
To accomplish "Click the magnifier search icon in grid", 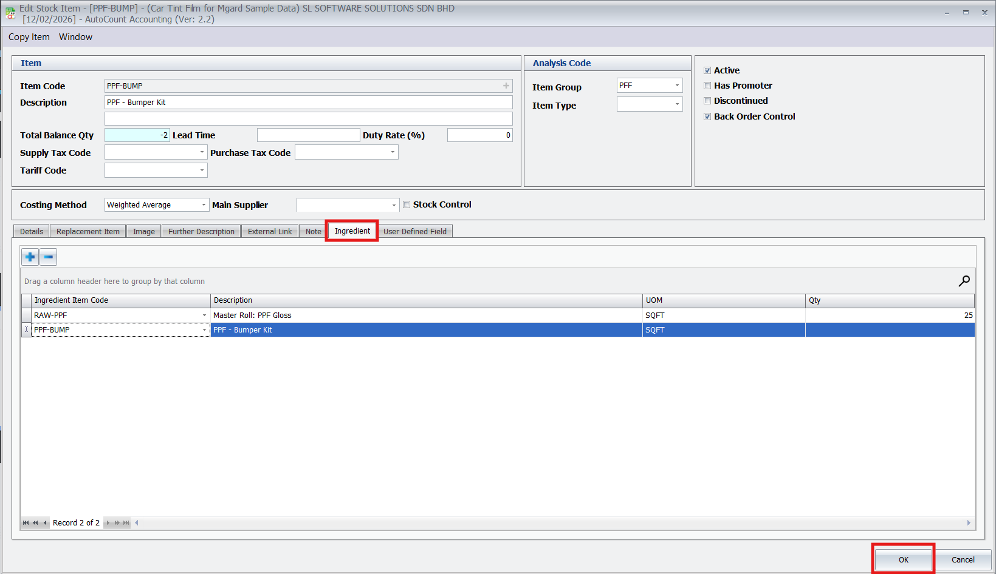I will pyautogui.click(x=964, y=281).
